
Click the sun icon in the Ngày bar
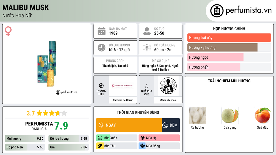(x=101, y=125)
